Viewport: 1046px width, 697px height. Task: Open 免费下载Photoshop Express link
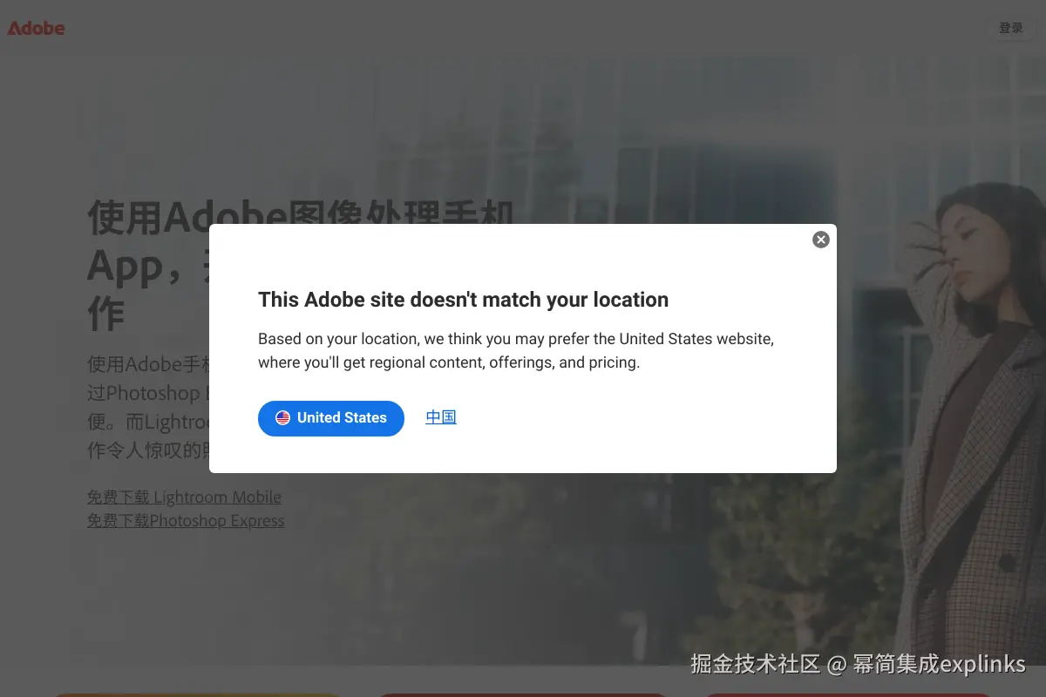pyautogui.click(x=186, y=521)
